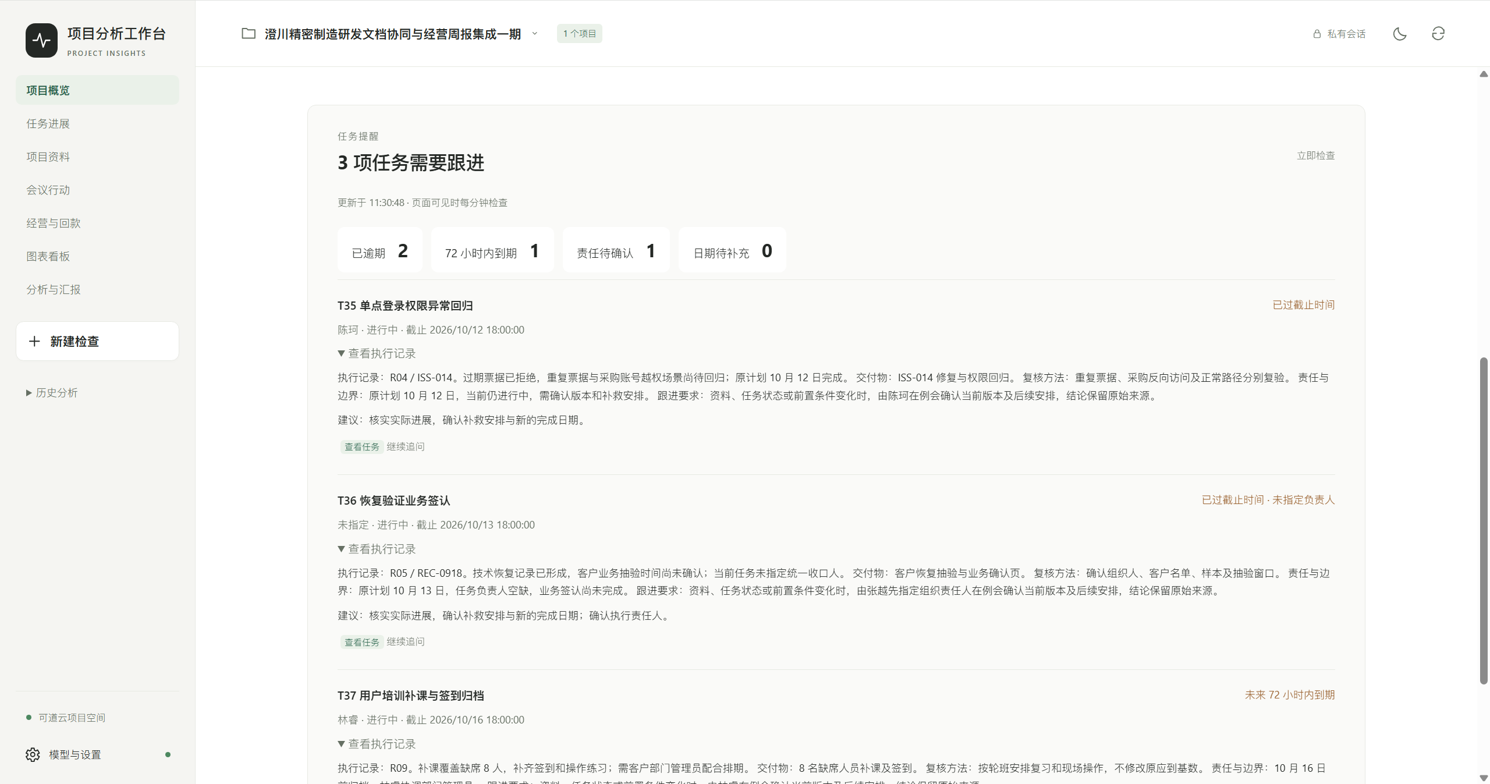Toggle dark mode moon icon
The image size is (1490, 784).
(1400, 34)
